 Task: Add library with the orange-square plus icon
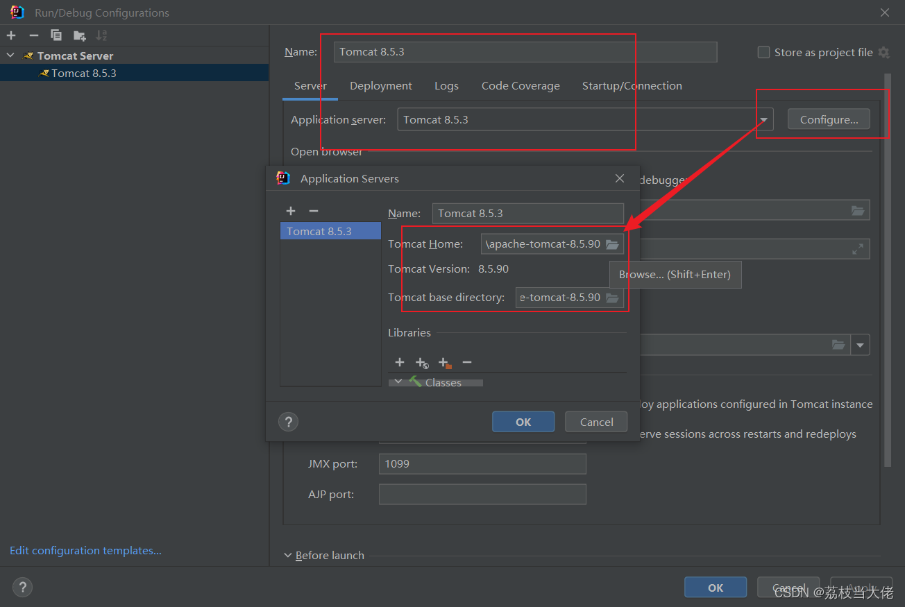click(x=445, y=362)
